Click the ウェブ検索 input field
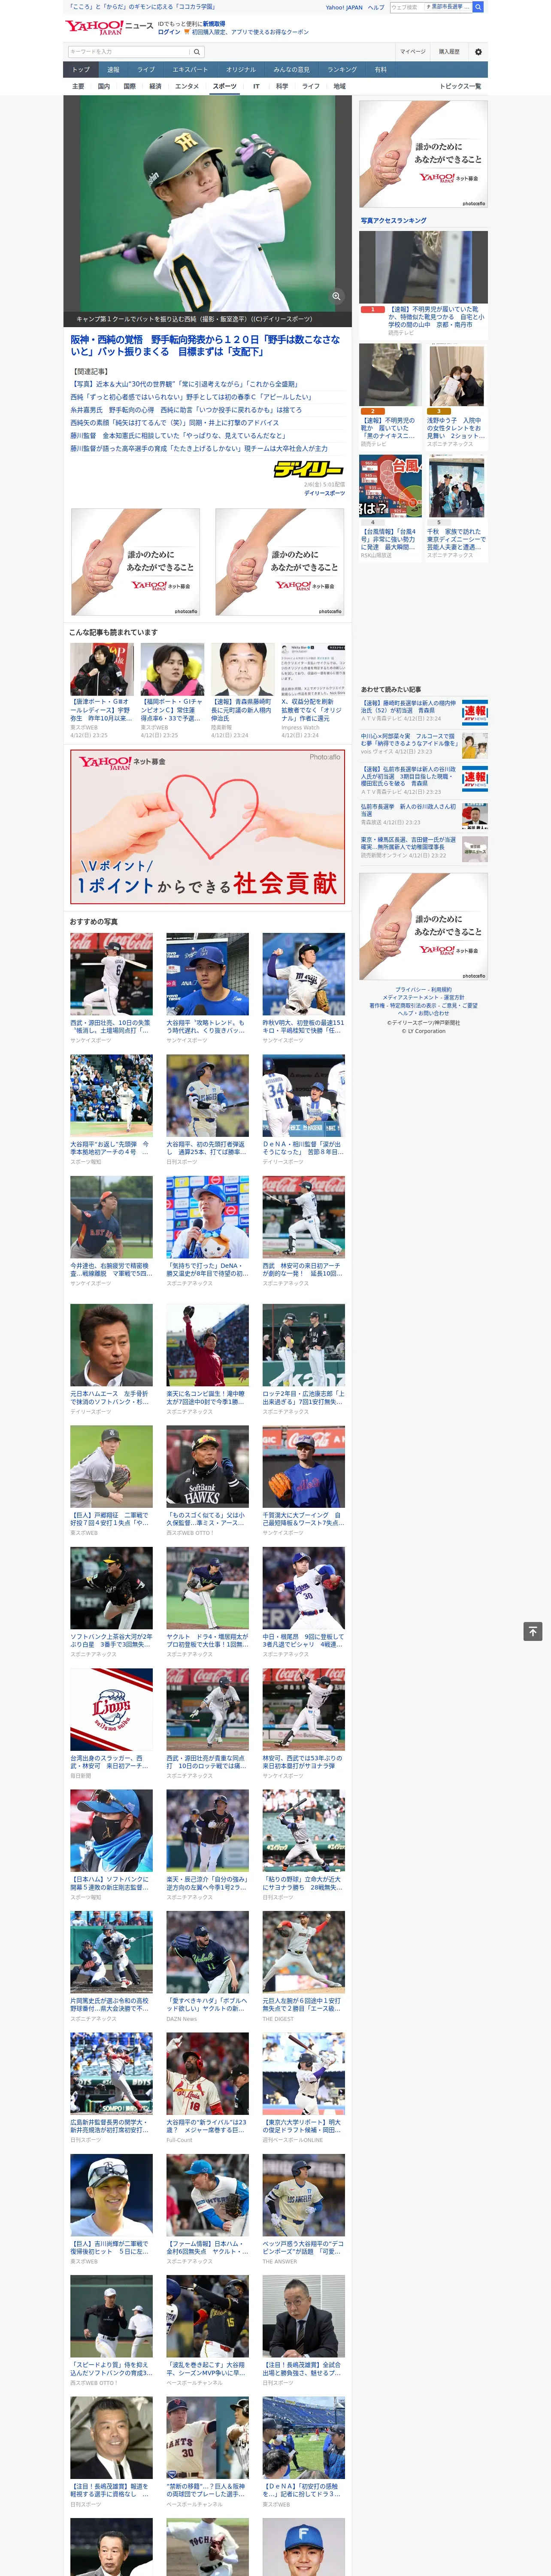551x2576 pixels. pos(407,7)
